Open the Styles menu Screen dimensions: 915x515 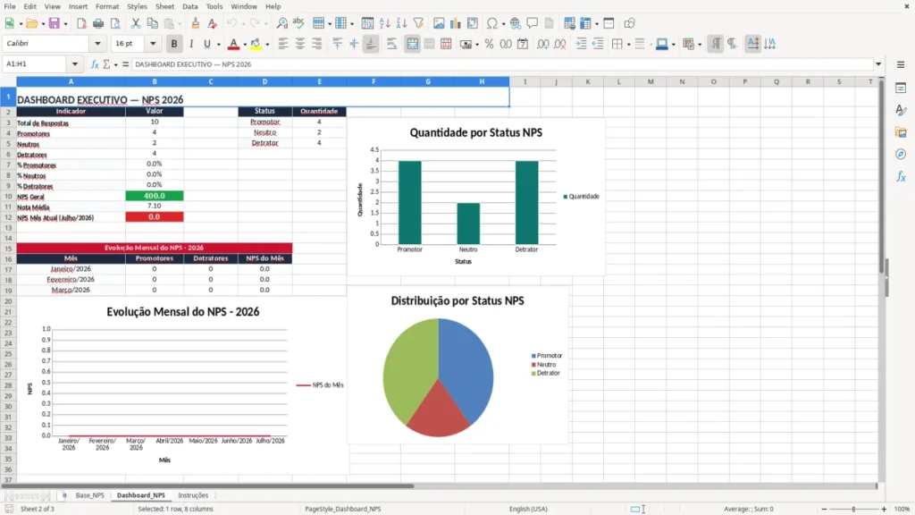pyautogui.click(x=137, y=6)
